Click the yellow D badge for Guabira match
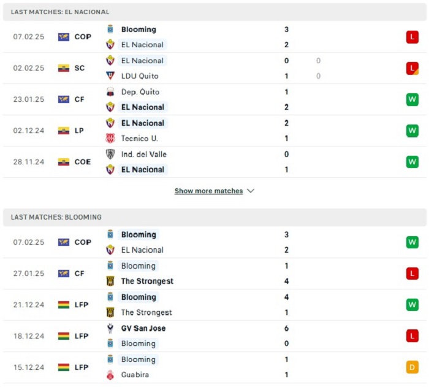 click(x=412, y=367)
